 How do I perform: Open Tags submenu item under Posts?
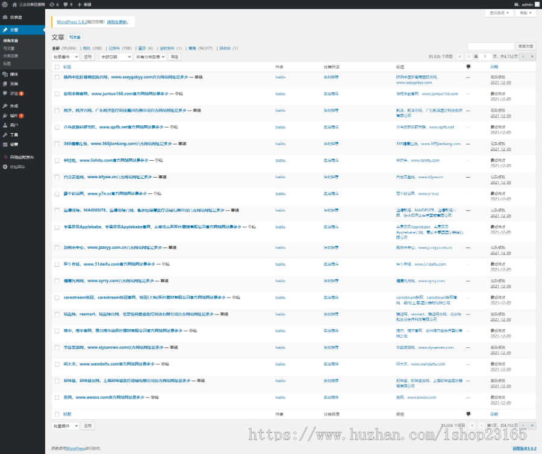click(x=7, y=64)
